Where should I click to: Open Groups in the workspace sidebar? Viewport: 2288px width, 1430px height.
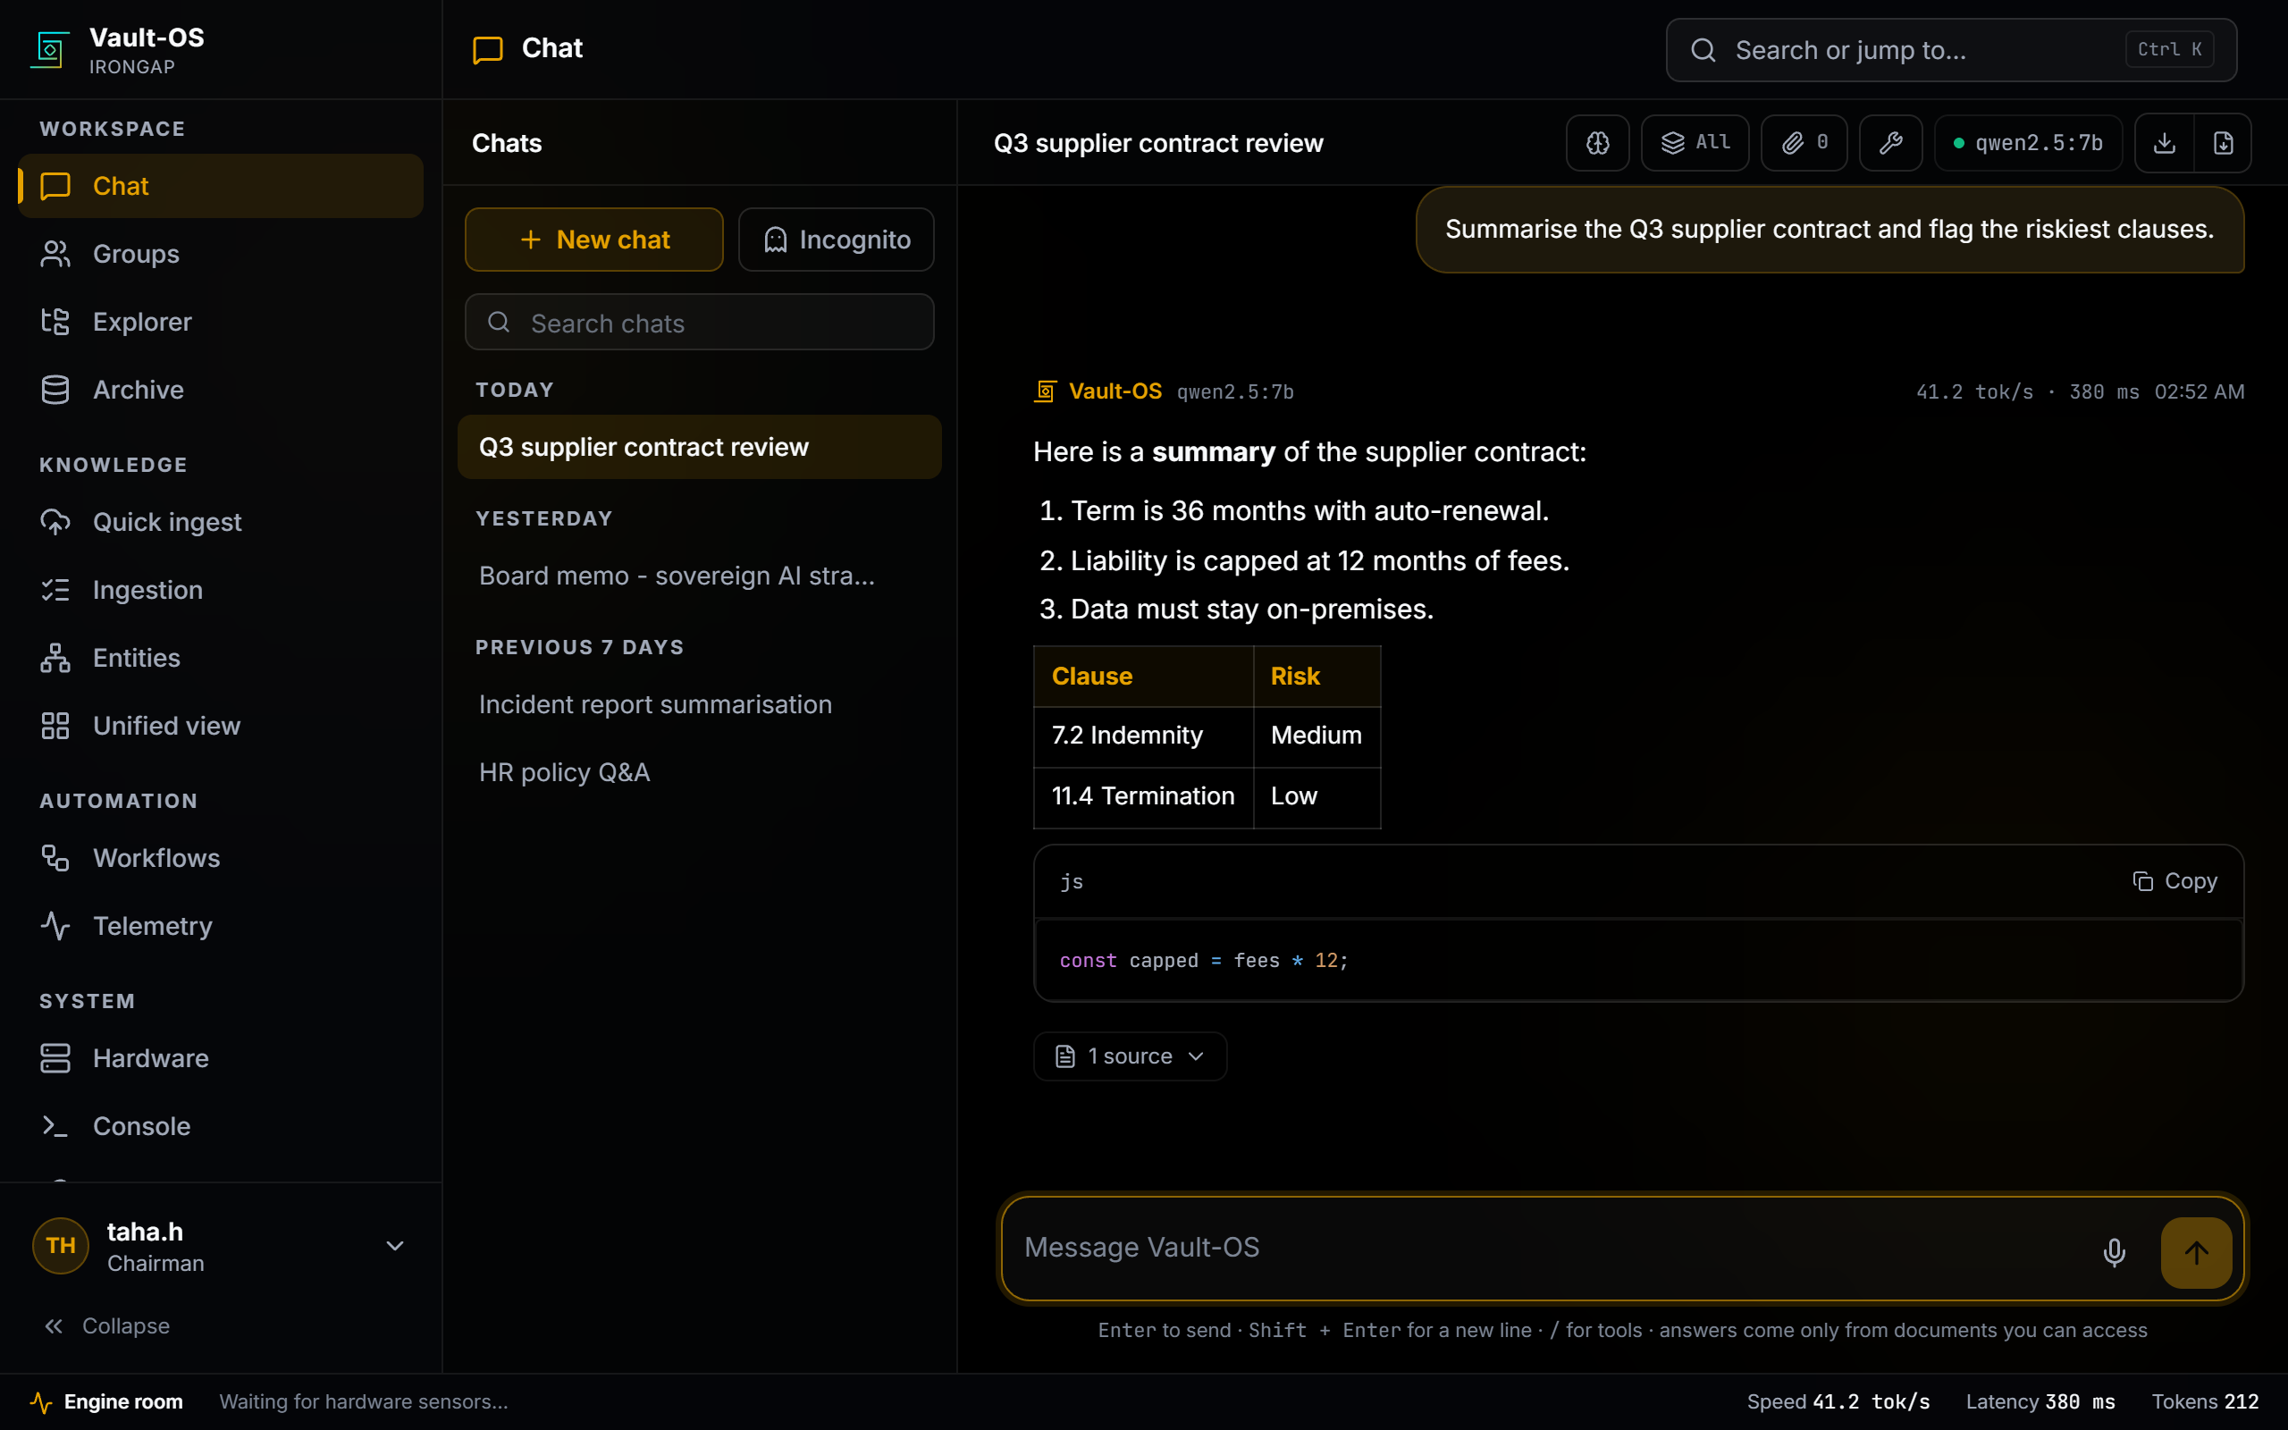click(x=220, y=255)
